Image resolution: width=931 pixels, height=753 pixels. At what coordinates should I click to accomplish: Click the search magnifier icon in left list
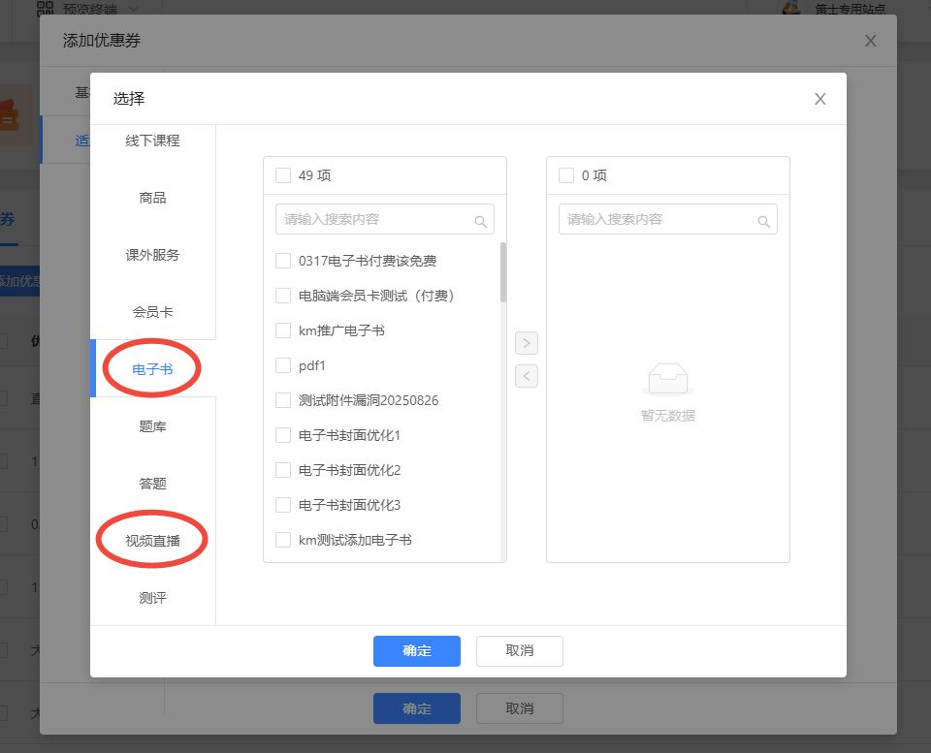(480, 221)
